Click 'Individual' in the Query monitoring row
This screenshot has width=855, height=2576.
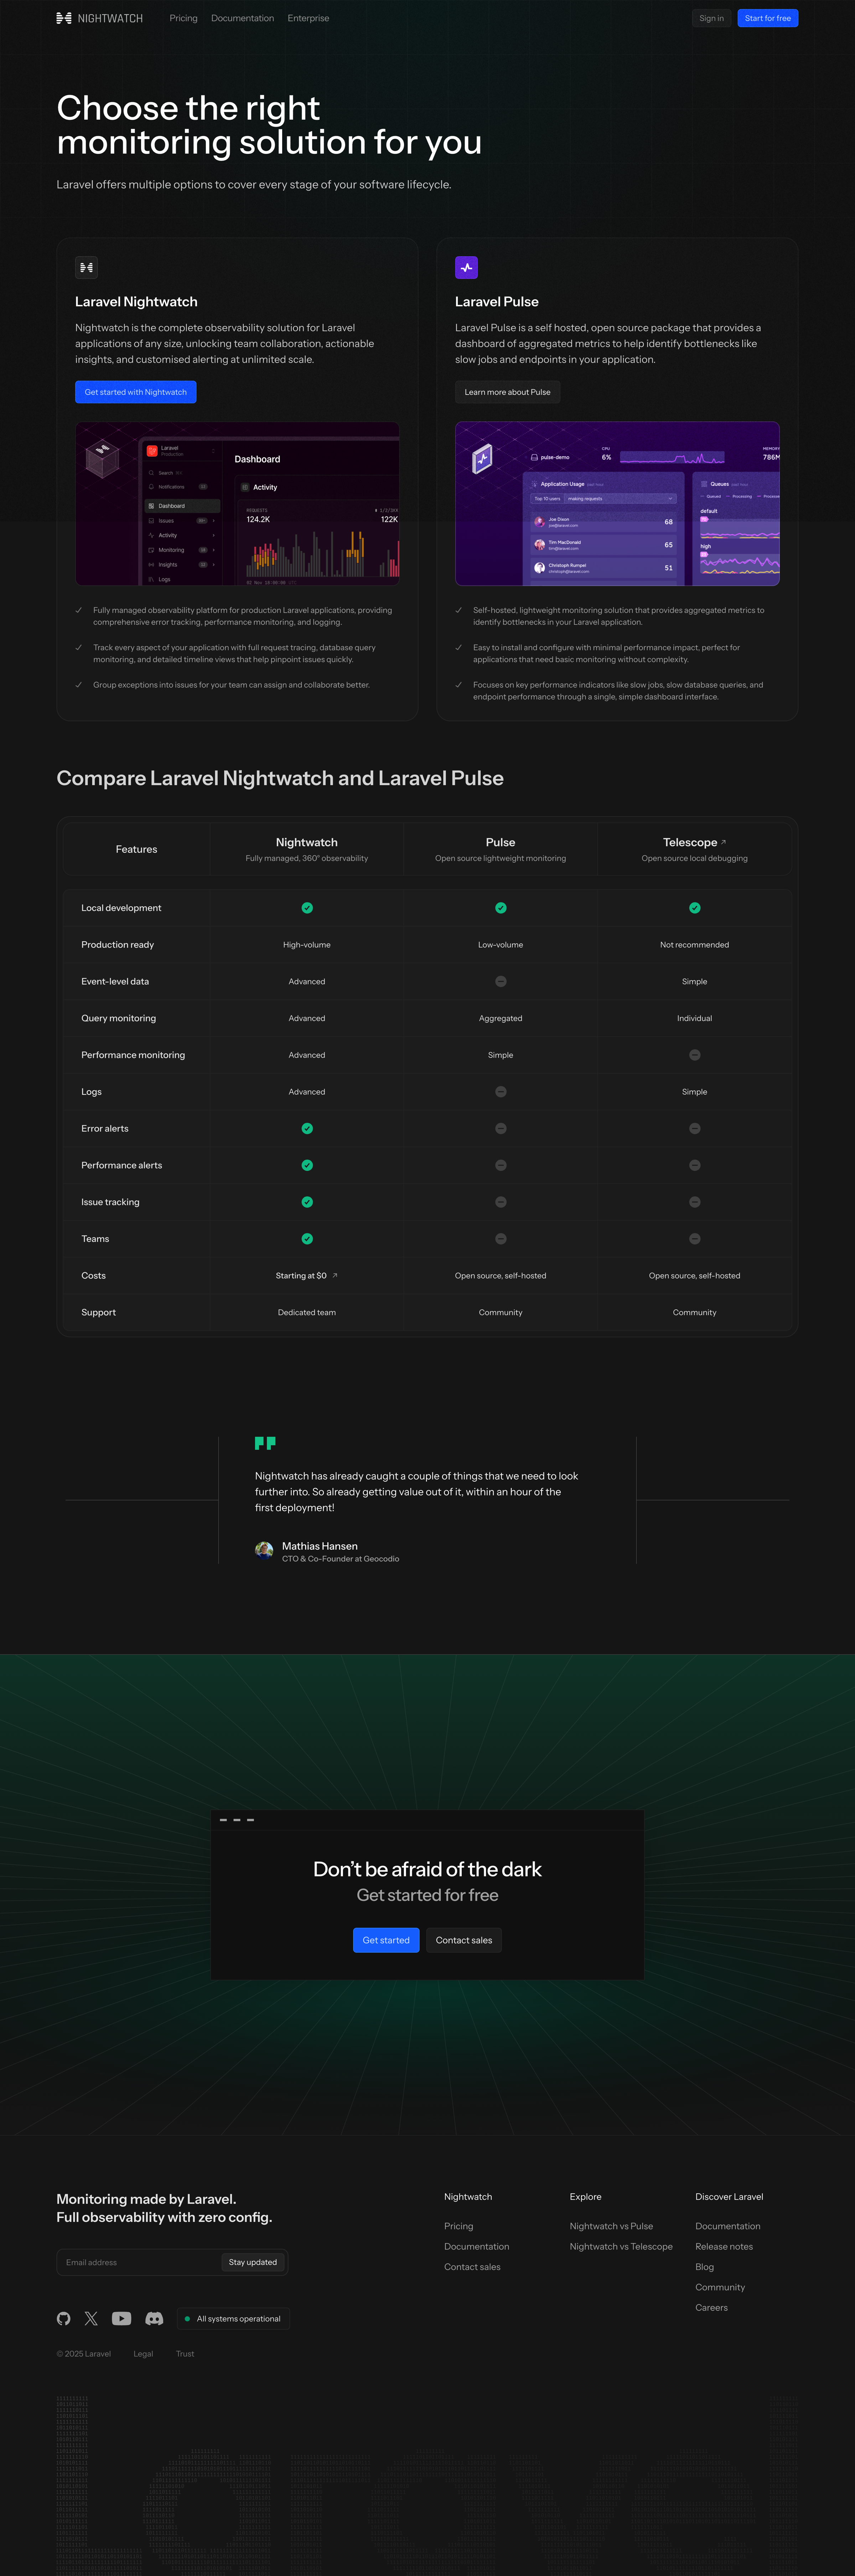[x=695, y=1018]
